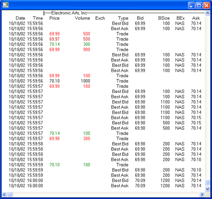Select the red 69.97 trade price
The image size is (212, 199).
[x=54, y=39]
